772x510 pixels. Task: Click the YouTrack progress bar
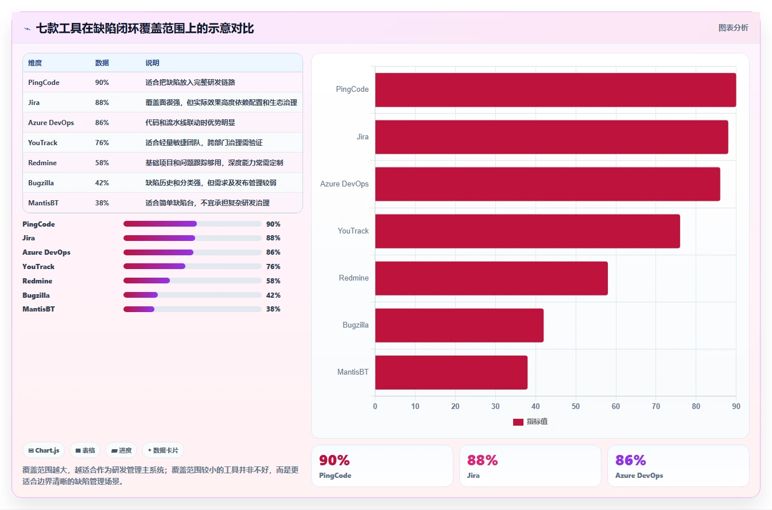point(192,266)
